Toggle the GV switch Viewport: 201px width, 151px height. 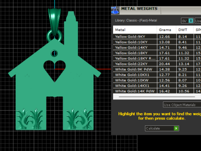pyautogui.click(x=187, y=21)
